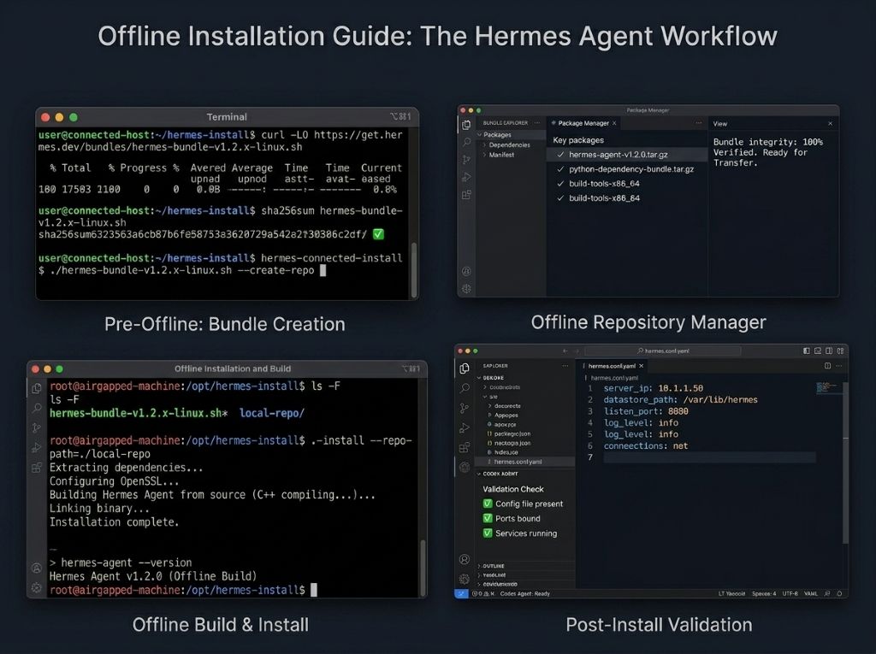Close the hermes.conf.yaml tab
Screen dimensions: 876x654
click(642, 366)
